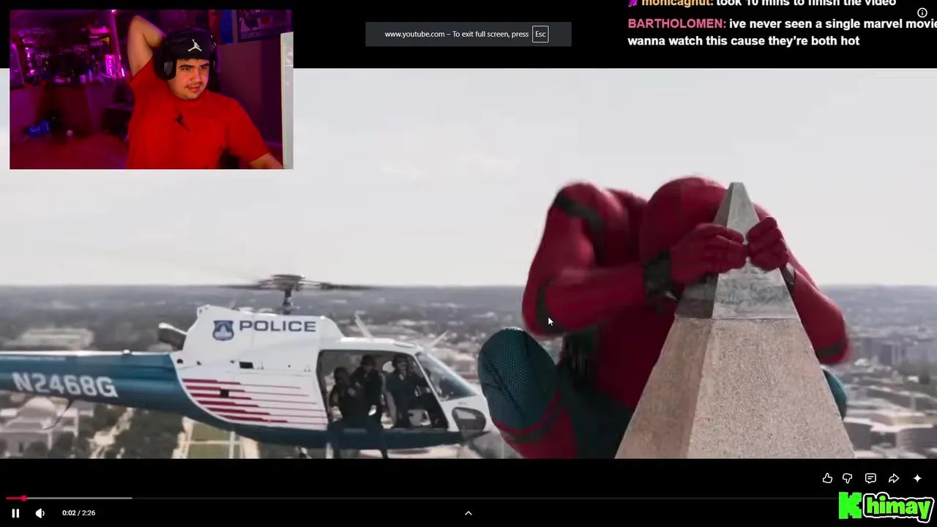937x527 pixels.
Task: Click the streamer webcam overlay
Action: coord(152,89)
